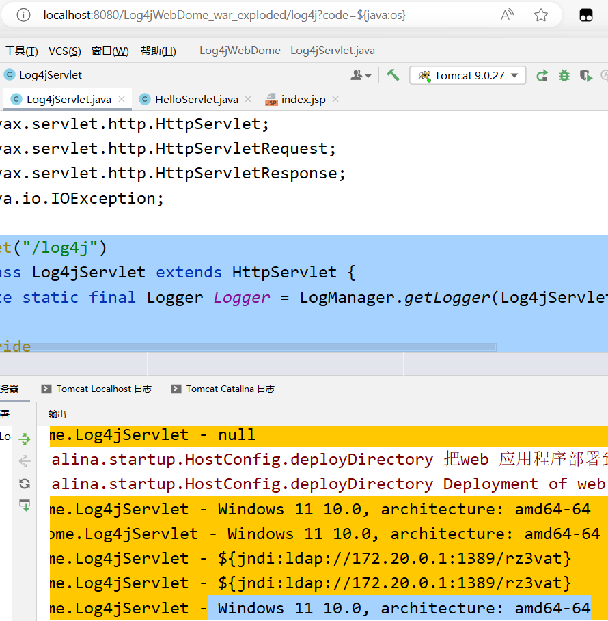Close the index.jsp tab

tap(335, 100)
